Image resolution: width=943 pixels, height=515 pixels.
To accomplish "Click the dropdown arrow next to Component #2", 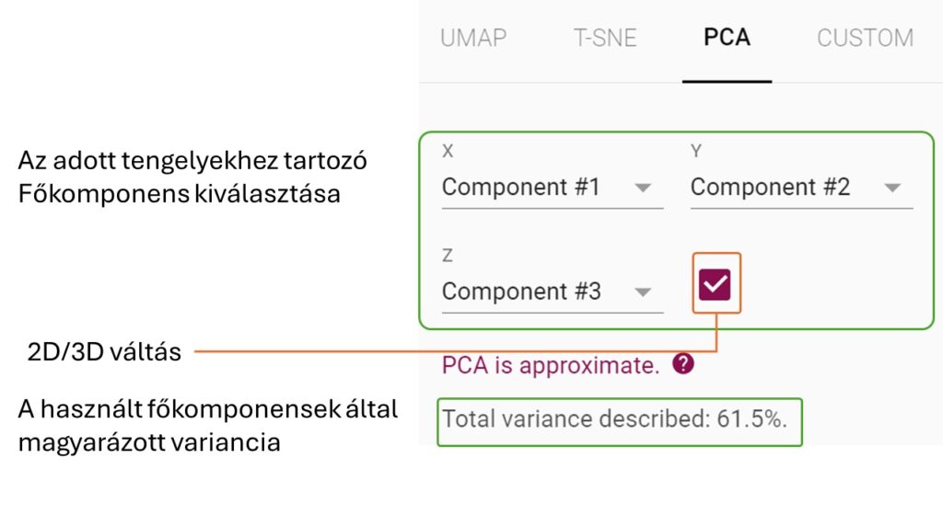I will tap(892, 188).
